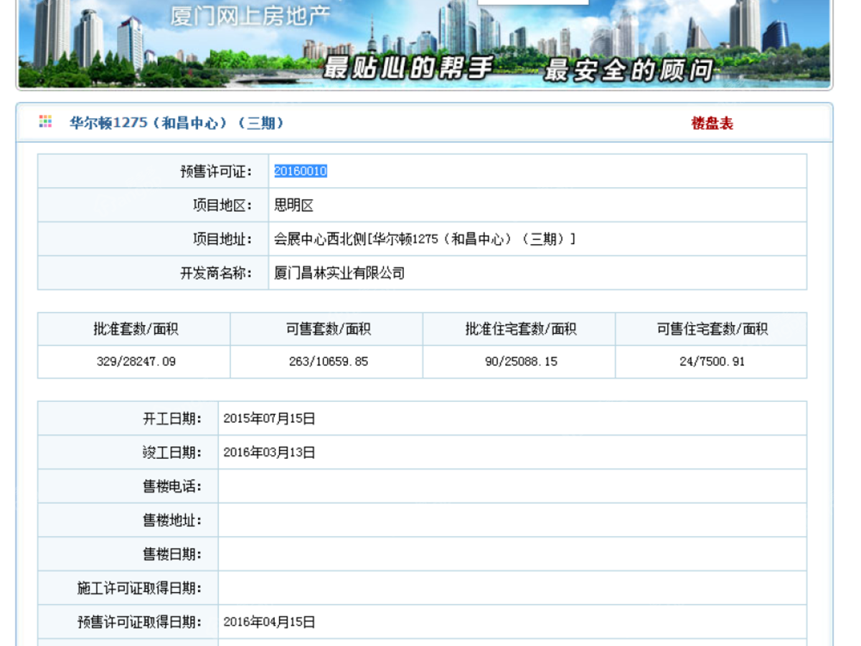
Task: Open the 楼盘表 link
Action: 712,123
